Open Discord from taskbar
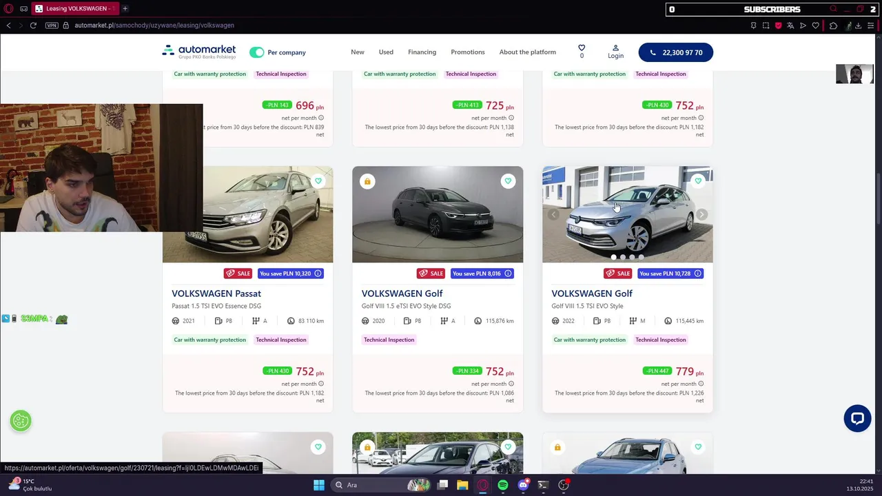 pyautogui.click(x=524, y=485)
